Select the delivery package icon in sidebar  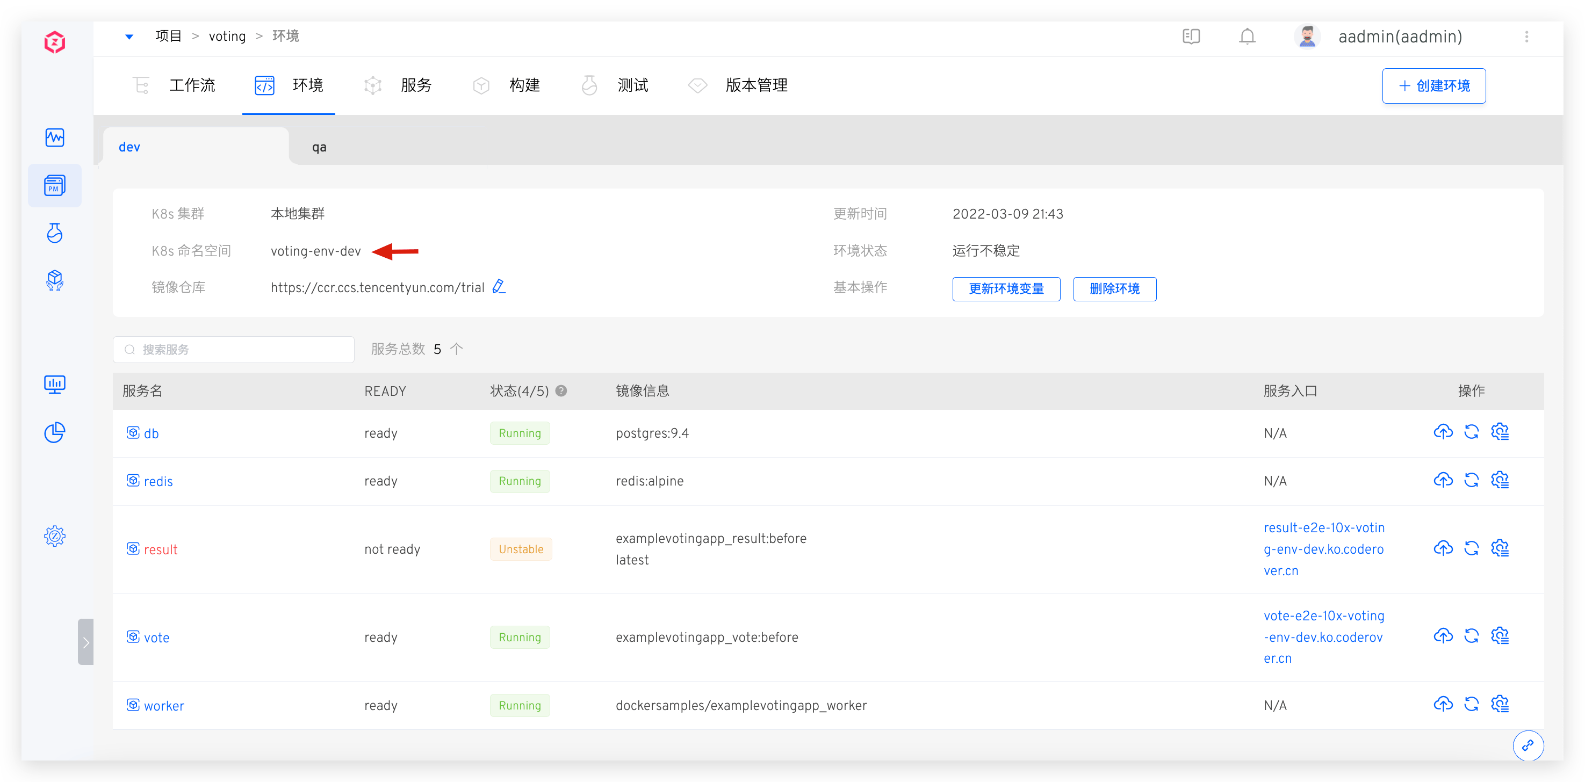tap(55, 281)
